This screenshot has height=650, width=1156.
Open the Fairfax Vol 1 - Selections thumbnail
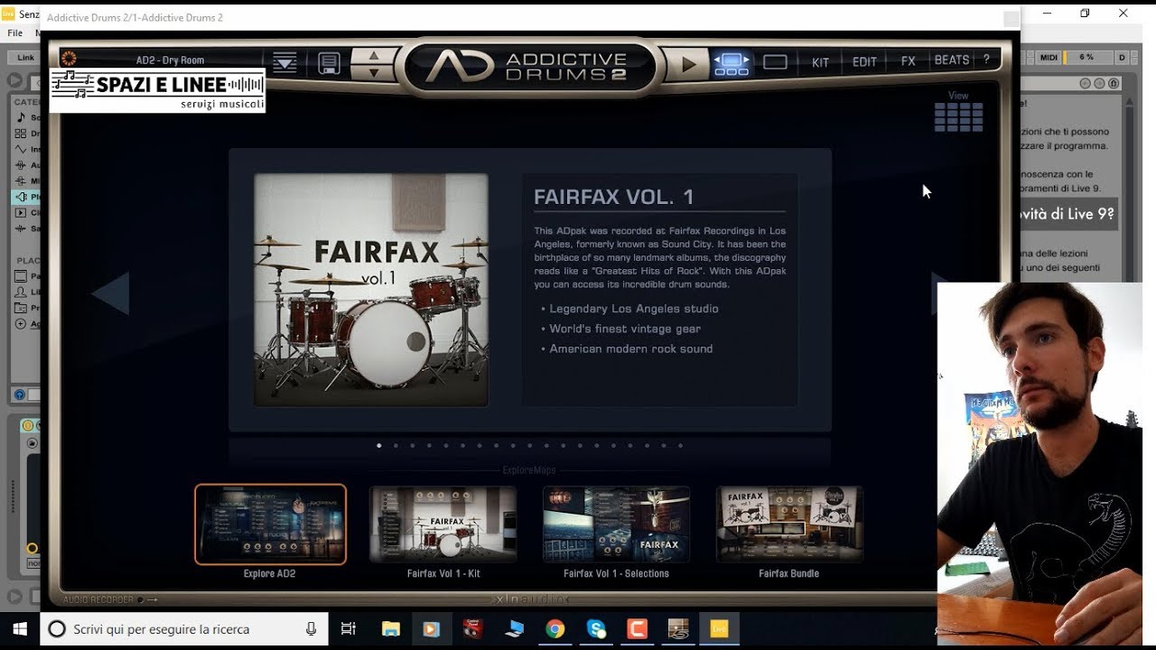pyautogui.click(x=616, y=525)
